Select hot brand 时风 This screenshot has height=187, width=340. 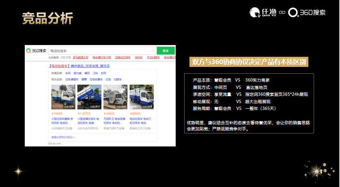(x=103, y=73)
